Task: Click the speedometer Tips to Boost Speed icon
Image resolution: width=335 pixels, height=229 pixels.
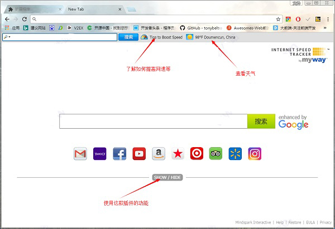Action: pyautogui.click(x=144, y=37)
